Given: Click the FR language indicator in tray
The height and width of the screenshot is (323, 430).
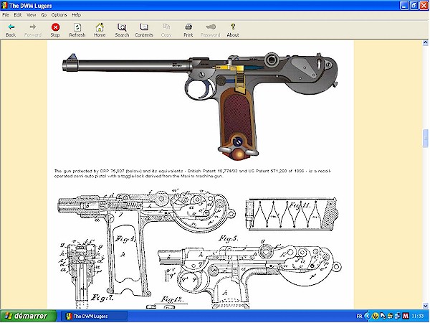Looking at the screenshot, I should pos(359,317).
